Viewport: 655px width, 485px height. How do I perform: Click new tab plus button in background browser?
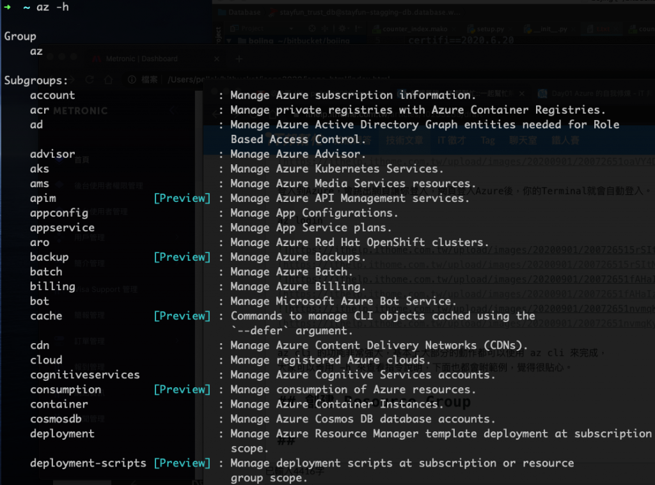(239, 59)
